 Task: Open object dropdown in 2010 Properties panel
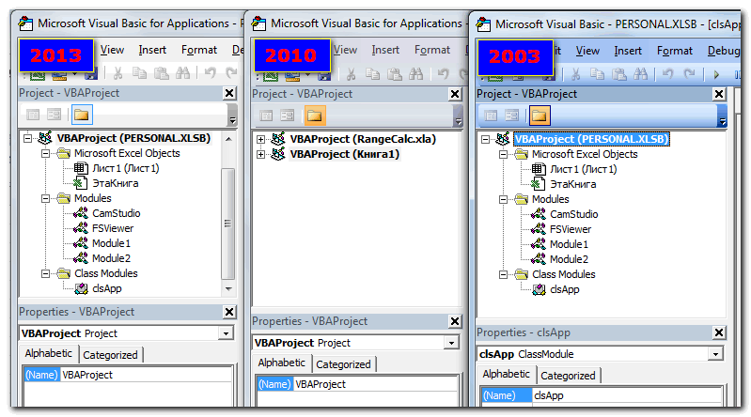click(451, 343)
